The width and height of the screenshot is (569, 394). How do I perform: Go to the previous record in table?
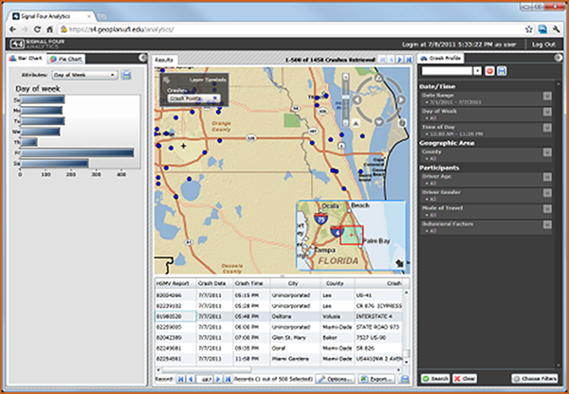click(191, 379)
